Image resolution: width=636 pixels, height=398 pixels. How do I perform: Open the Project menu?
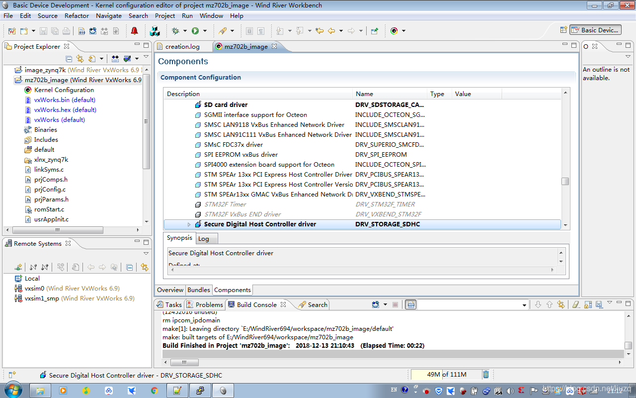tap(165, 15)
